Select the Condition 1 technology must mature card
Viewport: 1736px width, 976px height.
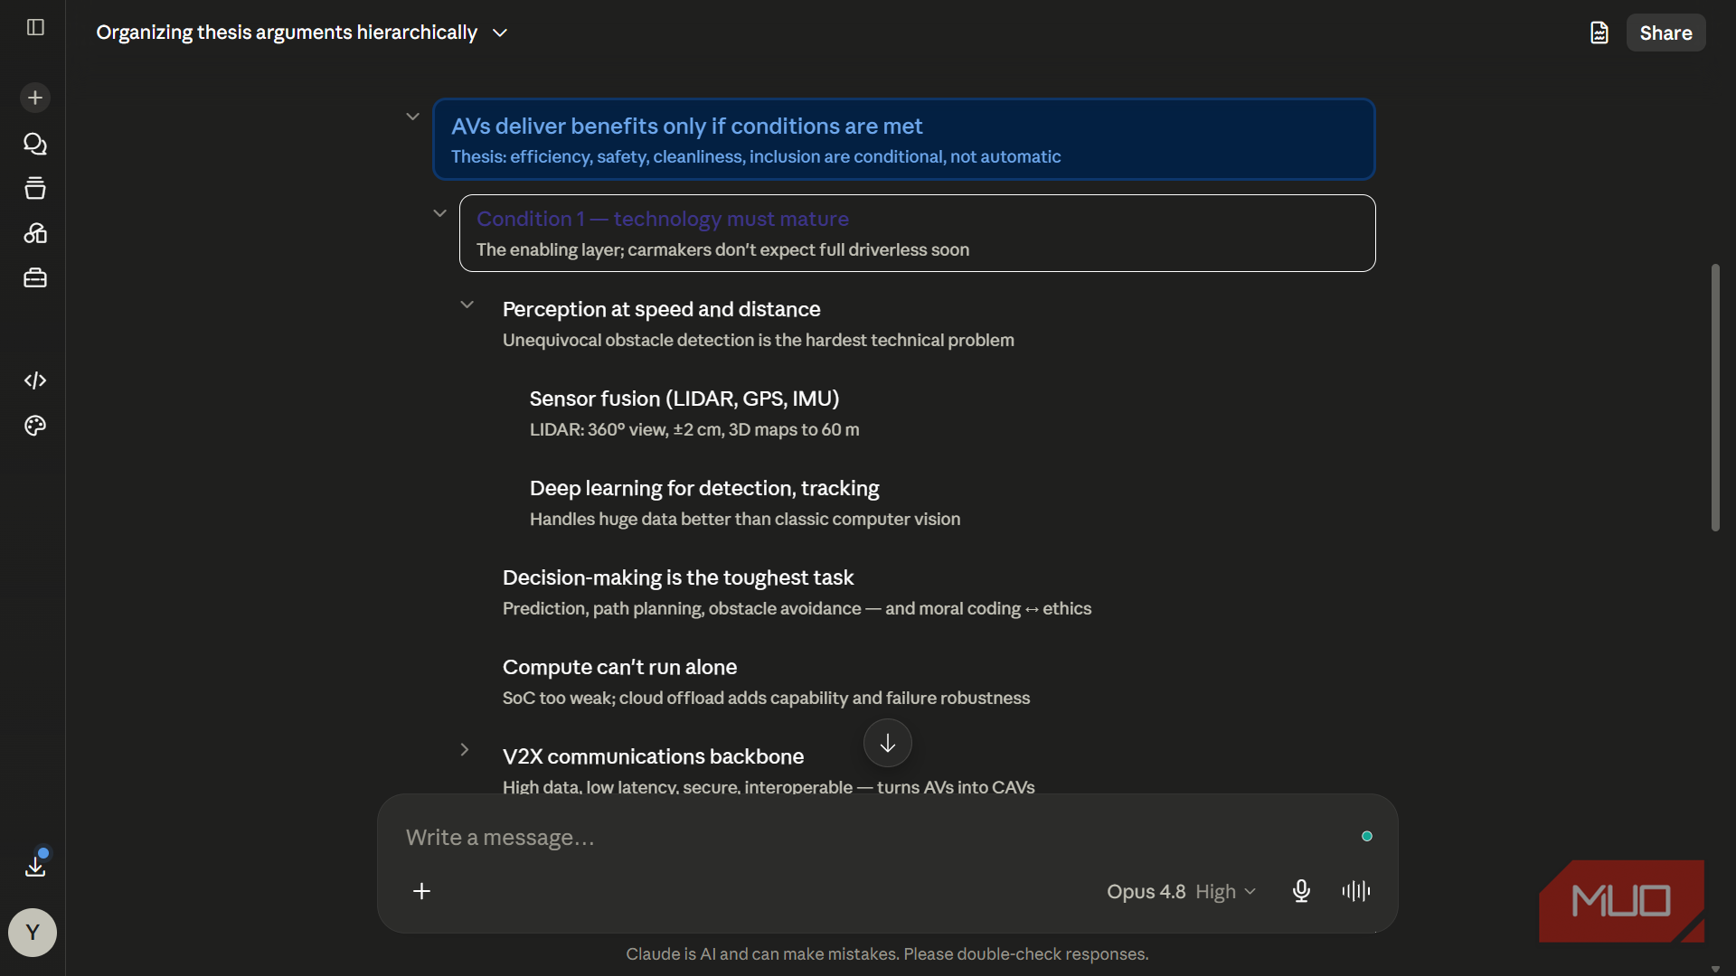click(917, 233)
